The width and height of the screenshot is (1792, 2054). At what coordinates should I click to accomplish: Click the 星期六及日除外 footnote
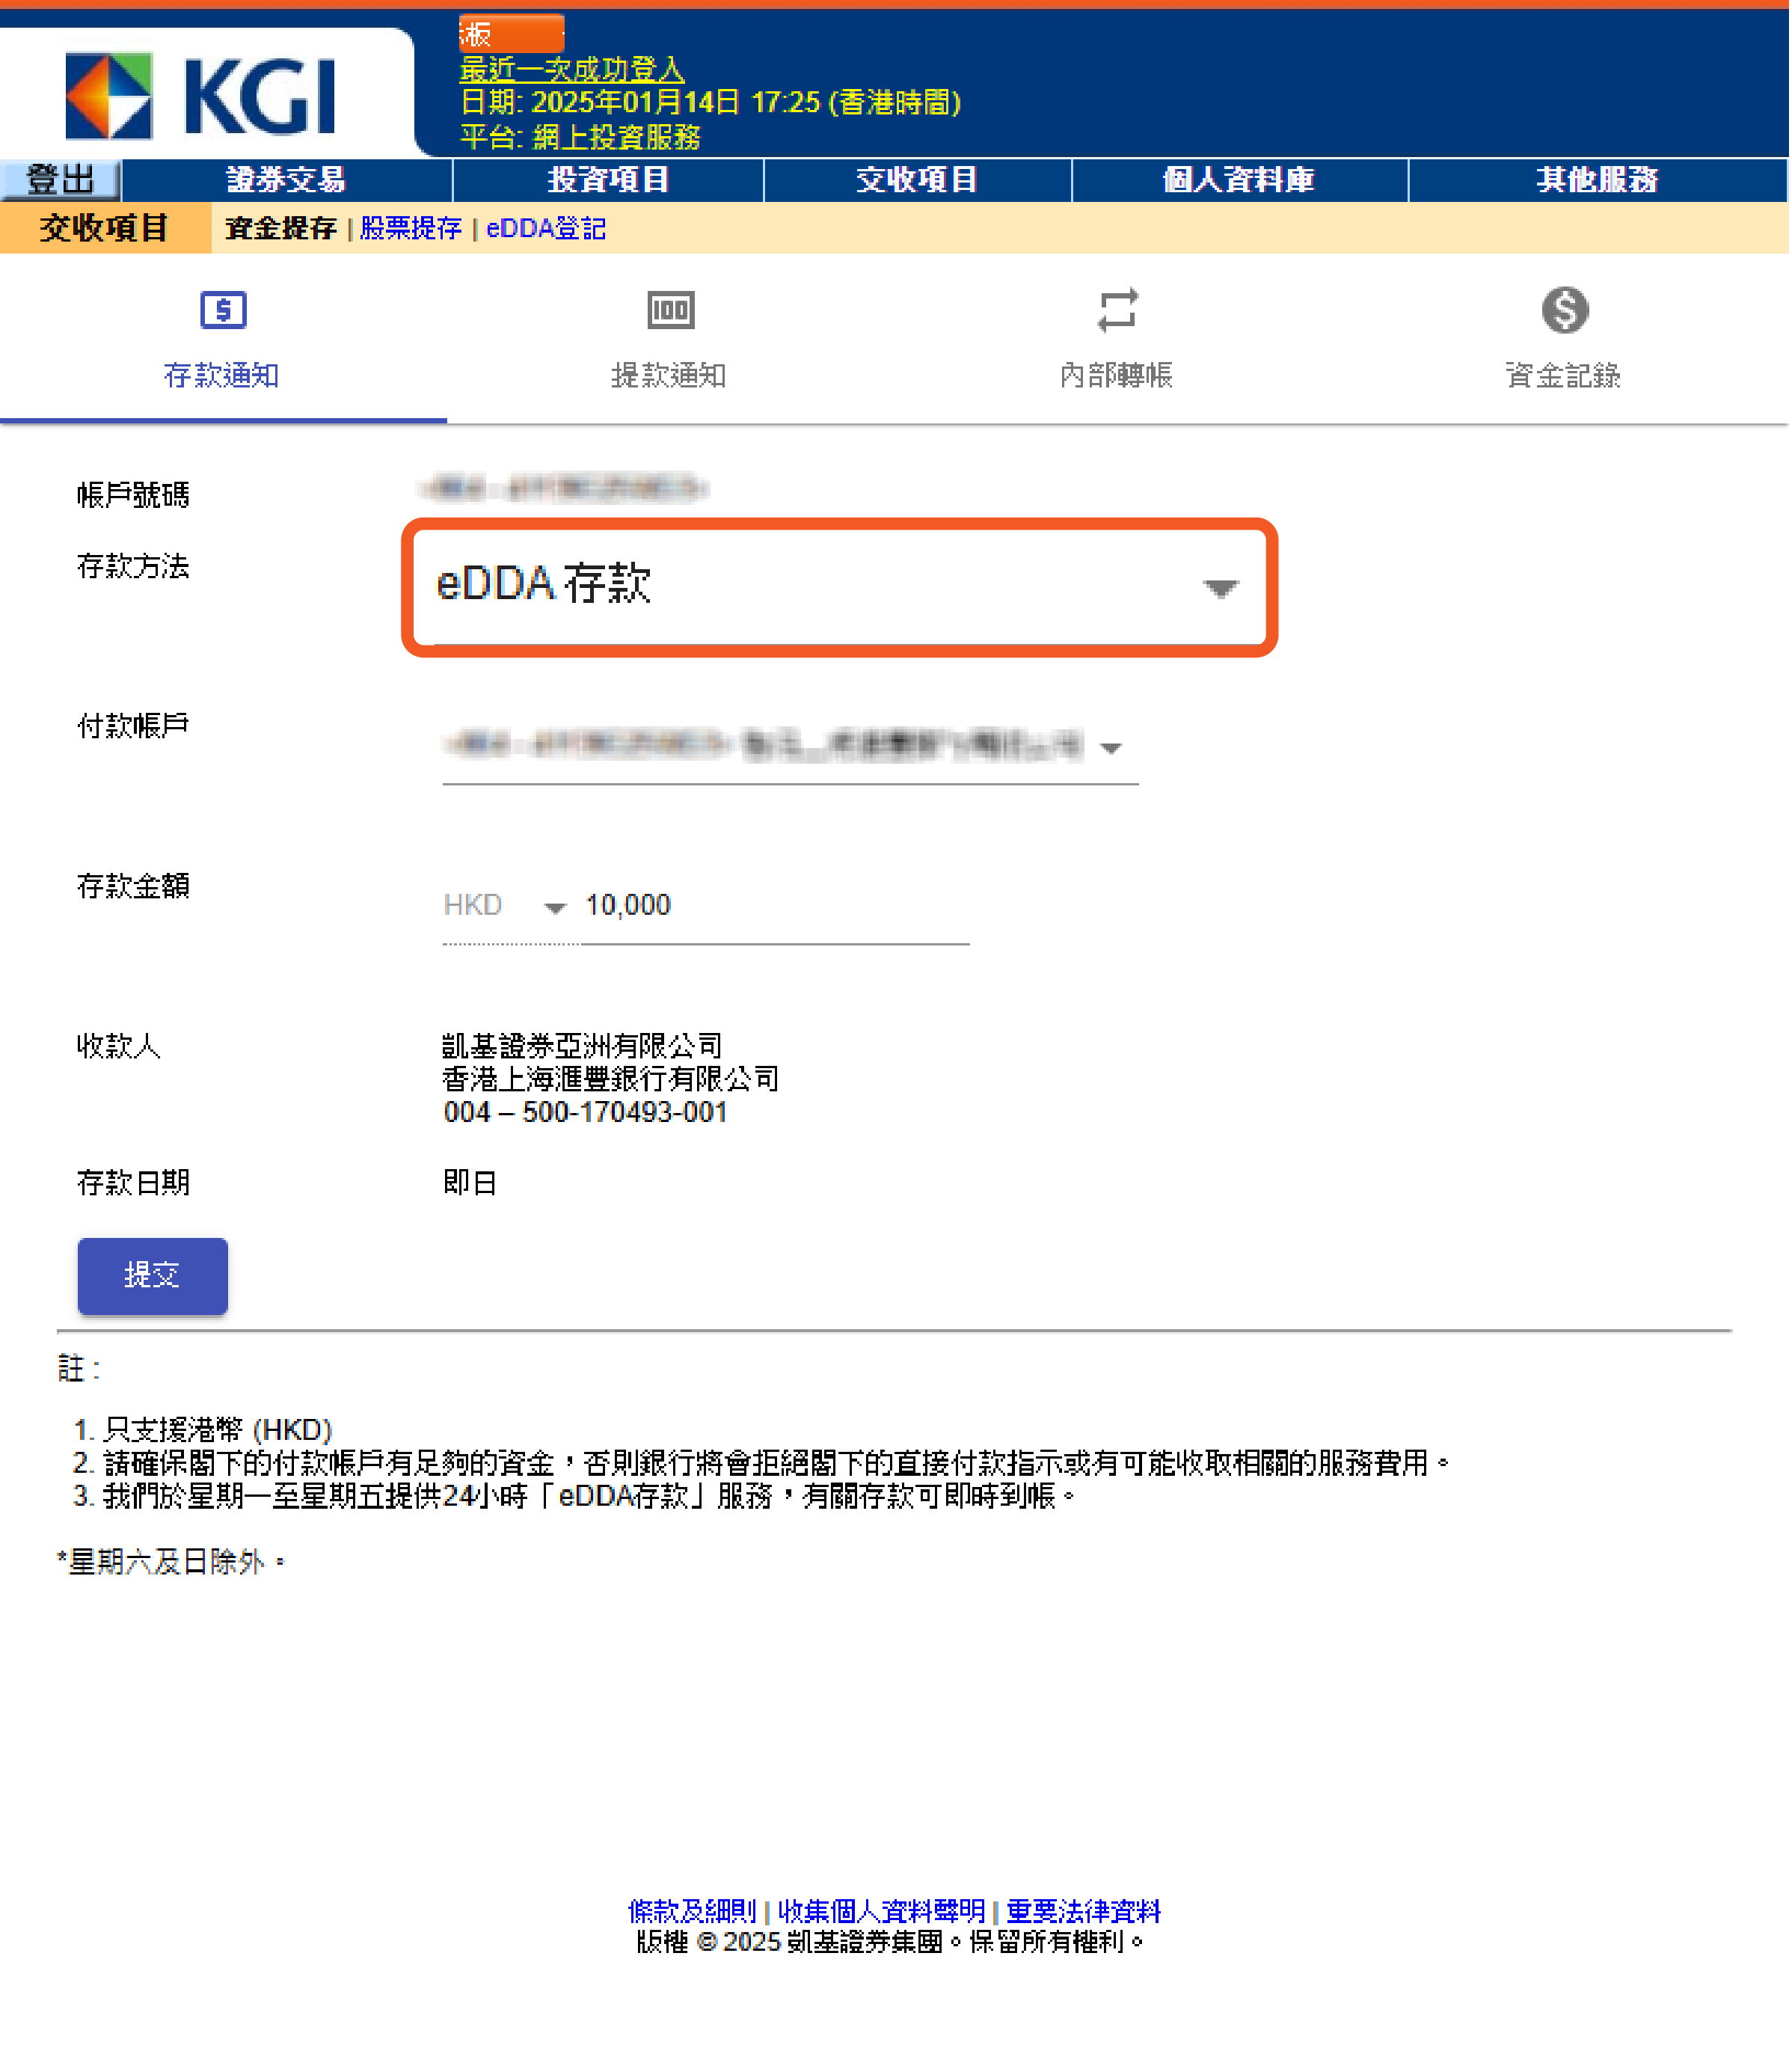171,1565
